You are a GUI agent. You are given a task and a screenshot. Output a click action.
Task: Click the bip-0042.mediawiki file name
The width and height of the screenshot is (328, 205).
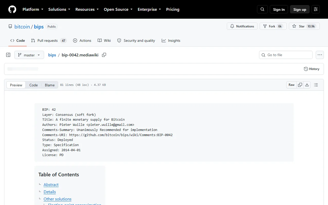coord(80,55)
